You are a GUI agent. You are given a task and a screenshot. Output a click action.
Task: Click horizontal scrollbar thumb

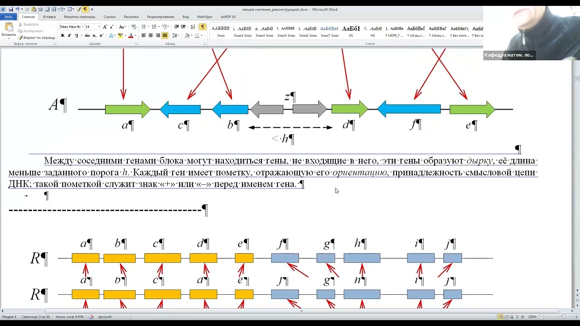(301, 311)
